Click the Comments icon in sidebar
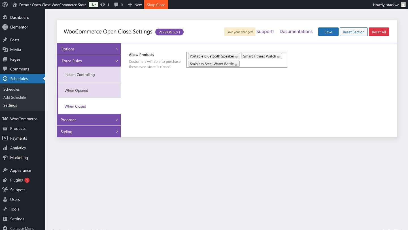408x230 pixels. tap(5, 69)
